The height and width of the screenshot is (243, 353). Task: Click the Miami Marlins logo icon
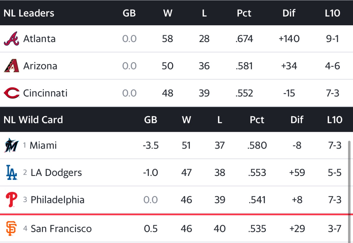point(11,145)
